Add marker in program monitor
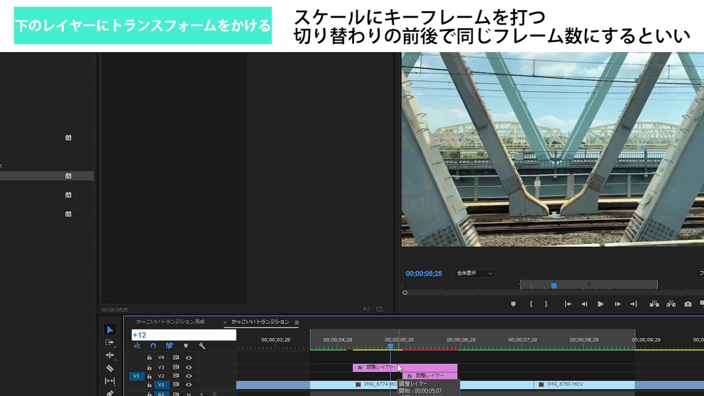This screenshot has width=704, height=396. [x=513, y=304]
